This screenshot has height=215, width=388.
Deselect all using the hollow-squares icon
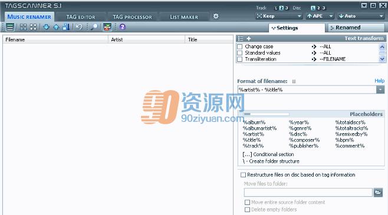coord(33,27)
